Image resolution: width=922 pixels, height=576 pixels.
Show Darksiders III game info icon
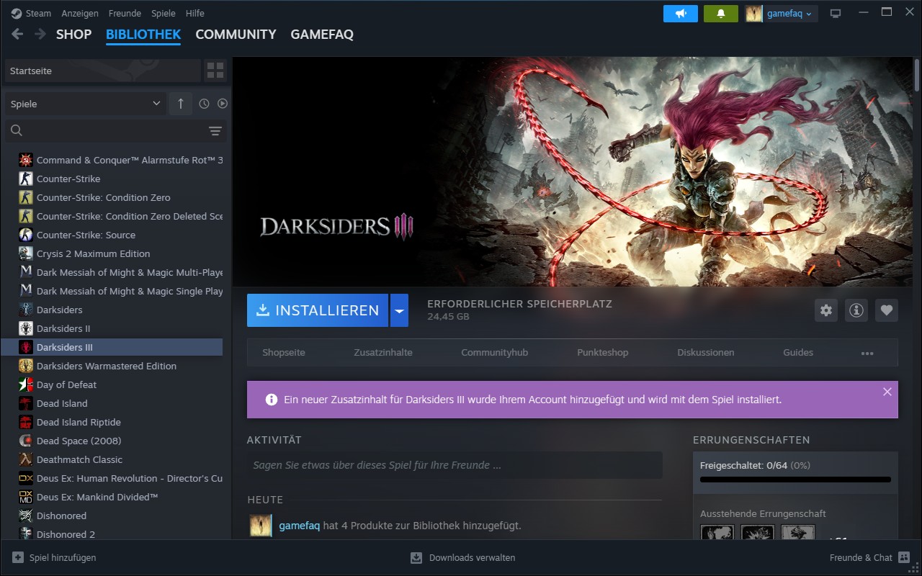tap(856, 310)
